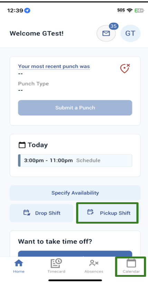Tap the Pickup Shift calendar-edit icon
The width and height of the screenshot is (148, 283).
point(90,212)
